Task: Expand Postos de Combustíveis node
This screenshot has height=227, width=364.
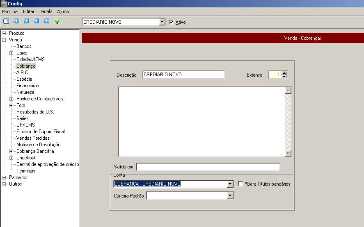Action: coord(11,99)
